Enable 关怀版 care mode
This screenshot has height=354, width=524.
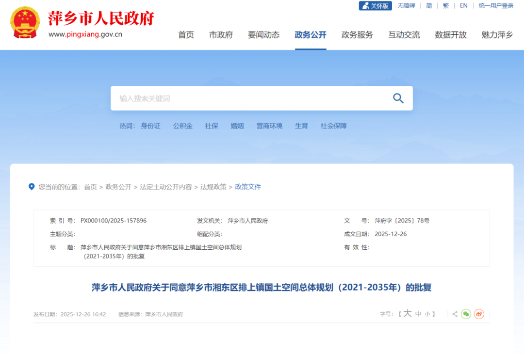click(375, 6)
